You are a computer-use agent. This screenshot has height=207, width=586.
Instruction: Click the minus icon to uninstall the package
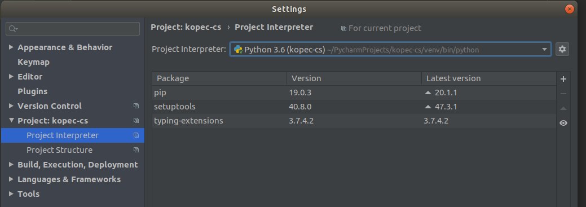[563, 94]
